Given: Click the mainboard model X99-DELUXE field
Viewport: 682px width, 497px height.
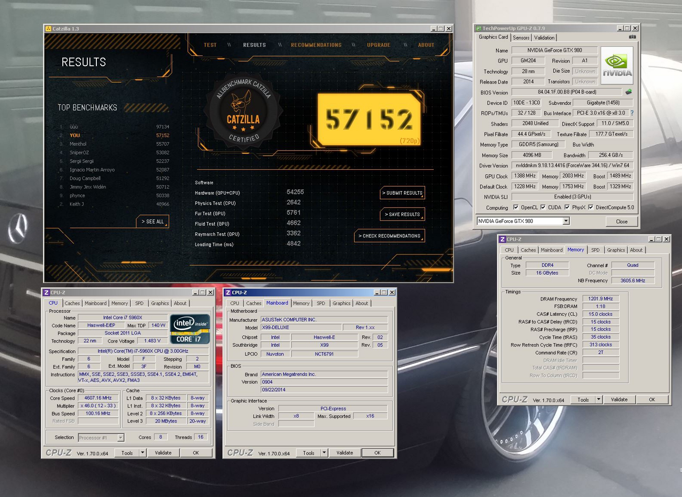Looking at the screenshot, I should 301,327.
